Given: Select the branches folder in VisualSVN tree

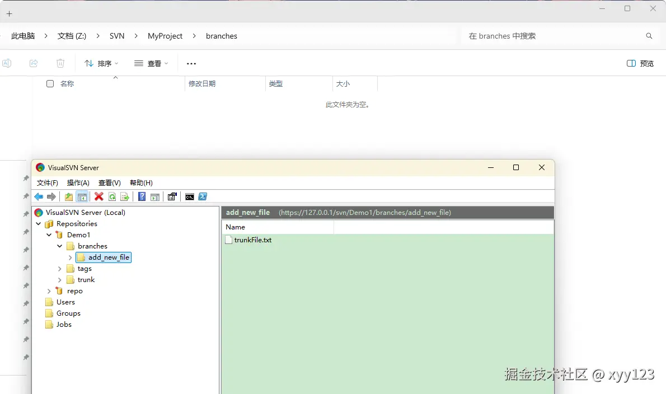Looking at the screenshot, I should tap(92, 246).
